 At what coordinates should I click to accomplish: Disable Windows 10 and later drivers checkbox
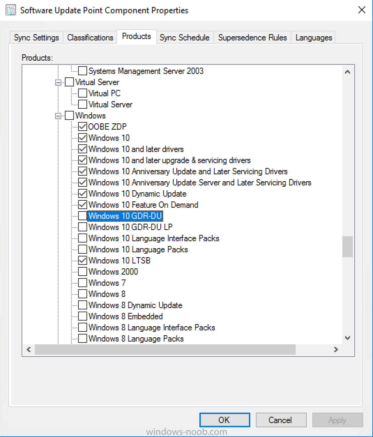click(x=83, y=149)
